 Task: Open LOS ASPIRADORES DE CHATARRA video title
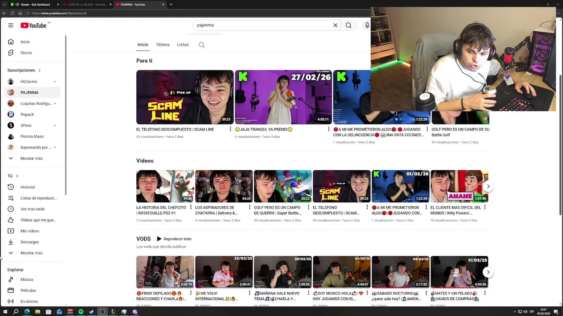[217, 210]
